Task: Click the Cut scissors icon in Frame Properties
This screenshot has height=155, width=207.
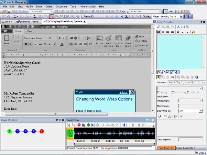Action: (x=158, y=27)
